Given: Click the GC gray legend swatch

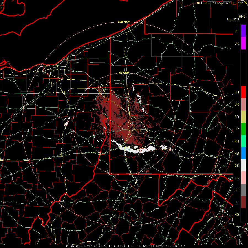Looking at the screenshot, I should [243, 190].
